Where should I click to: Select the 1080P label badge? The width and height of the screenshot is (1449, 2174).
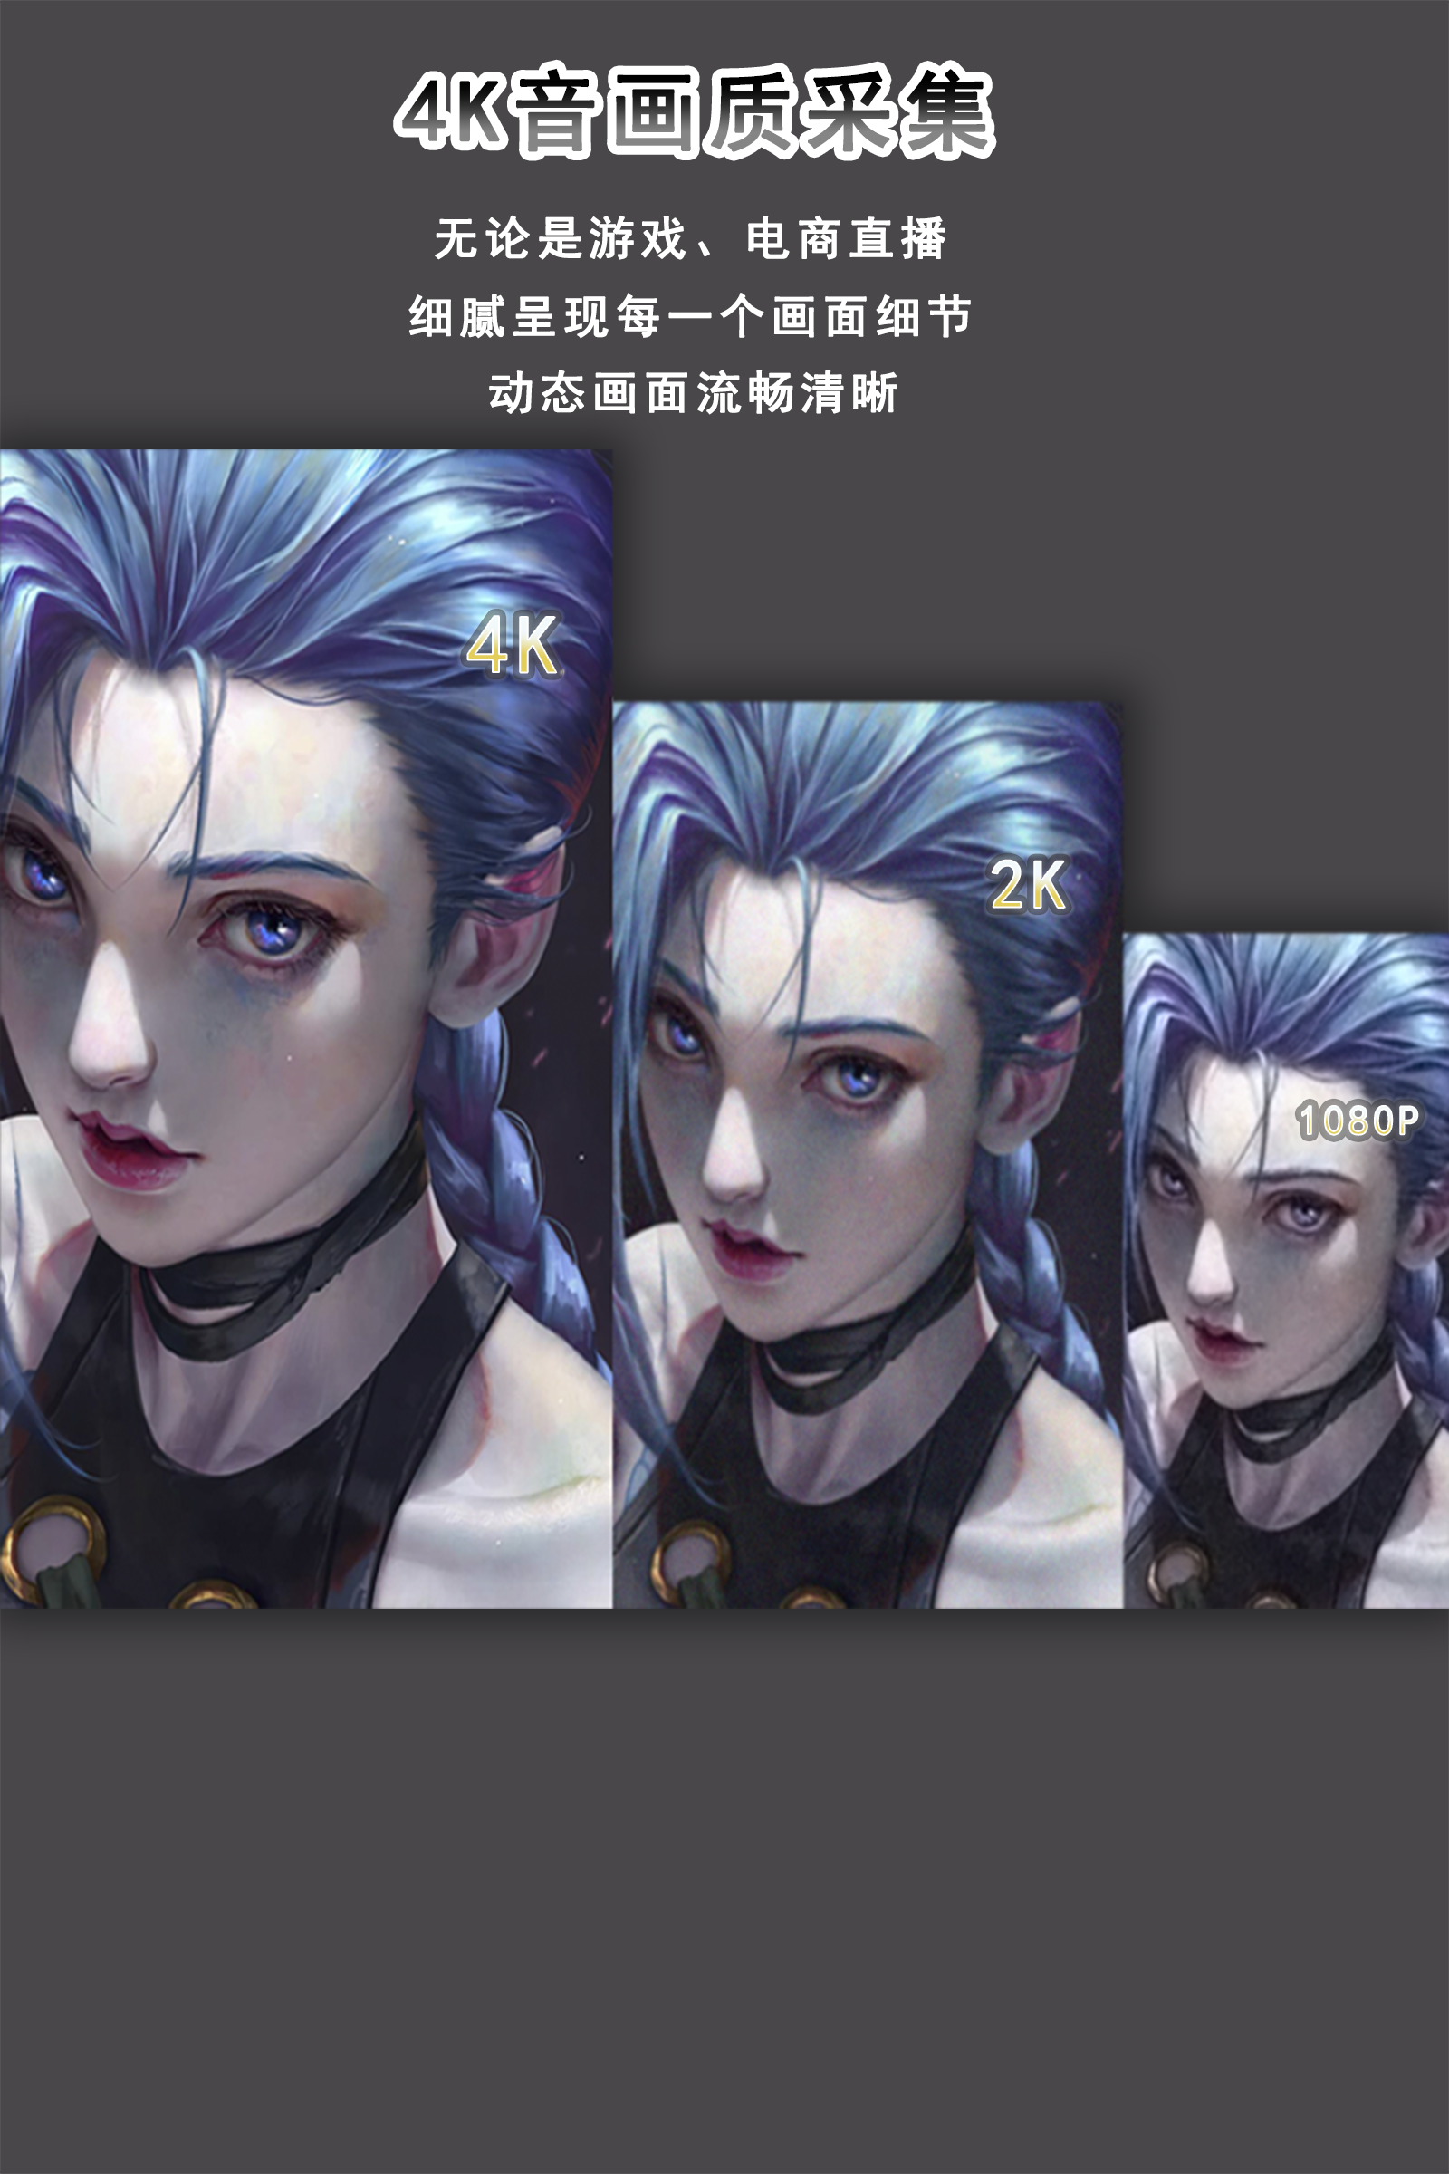point(1357,1121)
